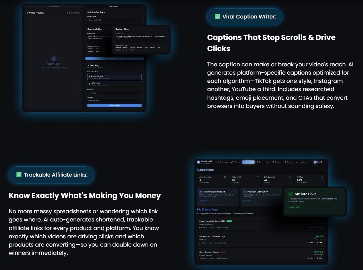This screenshot has height=270, width=363.
Task: Click the Product Discovery trend icon
Action: click(x=244, y=191)
